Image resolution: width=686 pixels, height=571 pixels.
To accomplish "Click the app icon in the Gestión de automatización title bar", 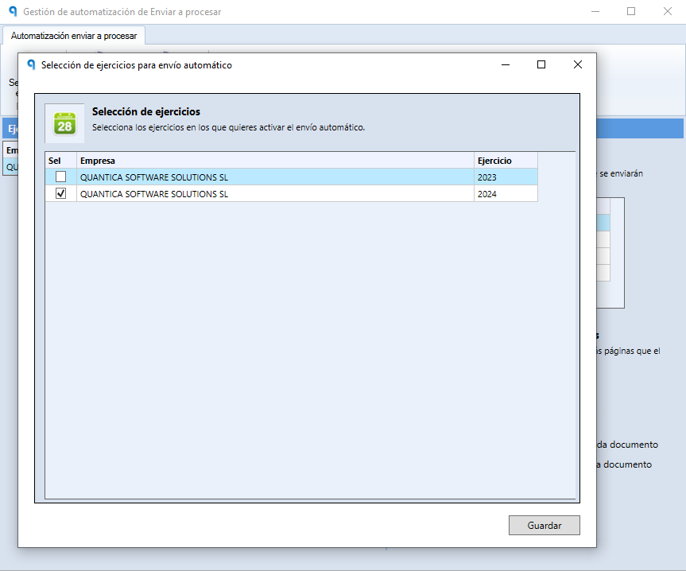I will (x=14, y=11).
